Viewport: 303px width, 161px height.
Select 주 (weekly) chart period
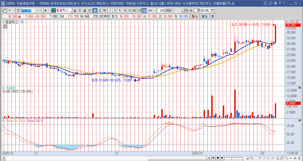pos(80,10)
